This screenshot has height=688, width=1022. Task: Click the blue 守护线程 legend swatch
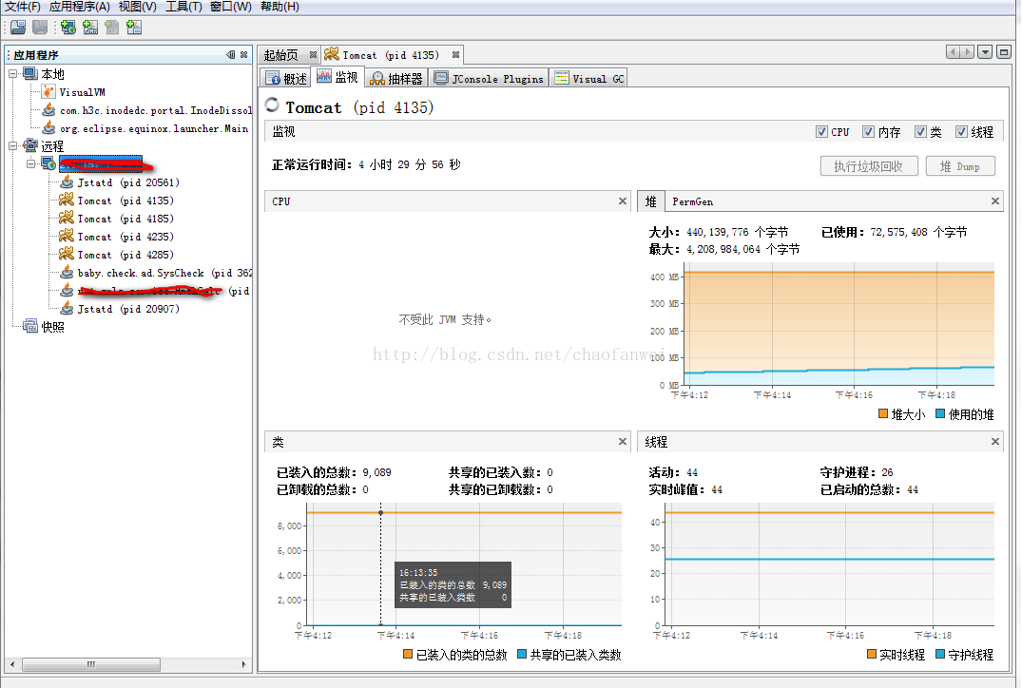(940, 654)
